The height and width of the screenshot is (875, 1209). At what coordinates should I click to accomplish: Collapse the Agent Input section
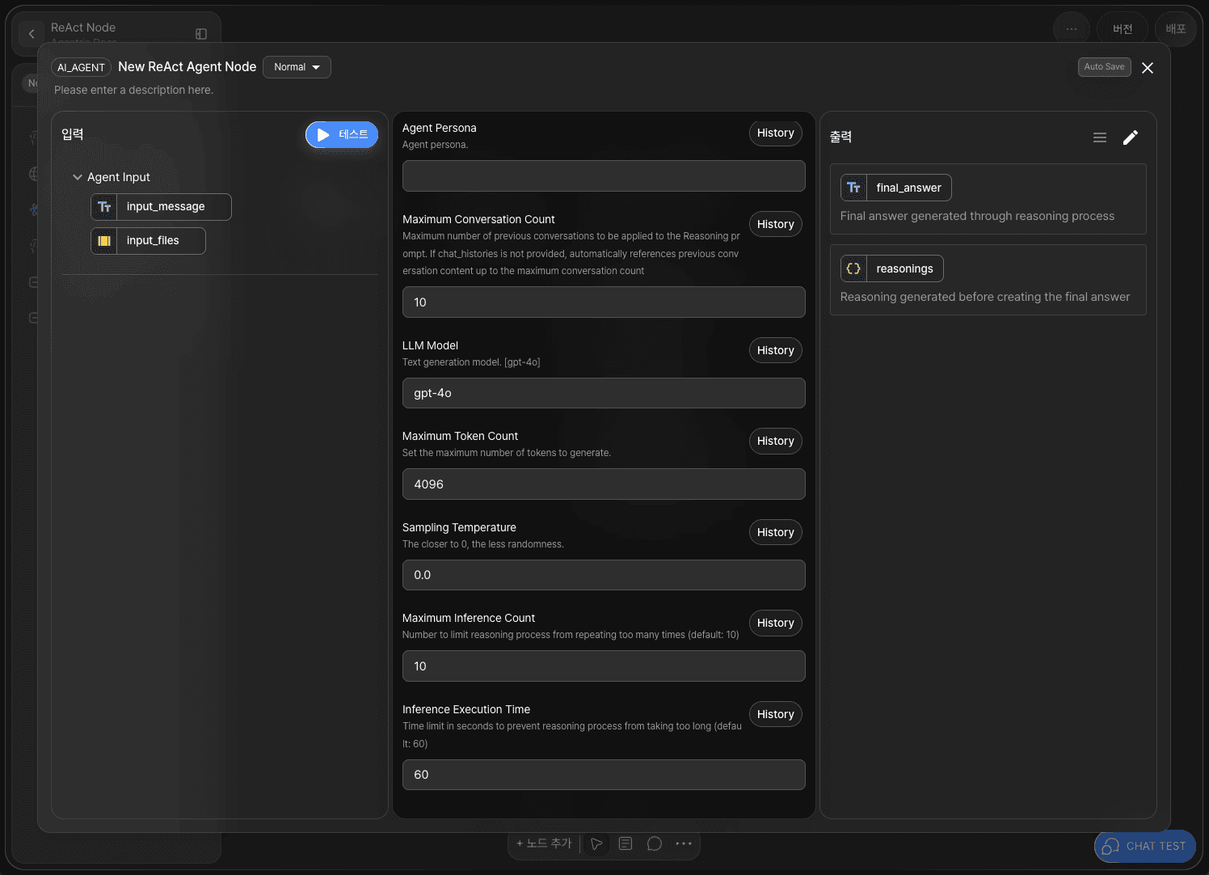pos(78,177)
